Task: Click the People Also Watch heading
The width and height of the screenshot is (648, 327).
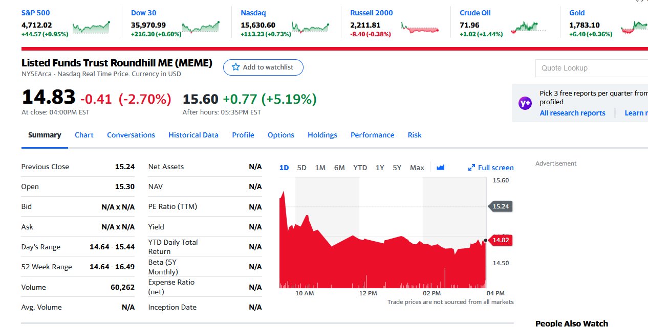Action: (572, 323)
